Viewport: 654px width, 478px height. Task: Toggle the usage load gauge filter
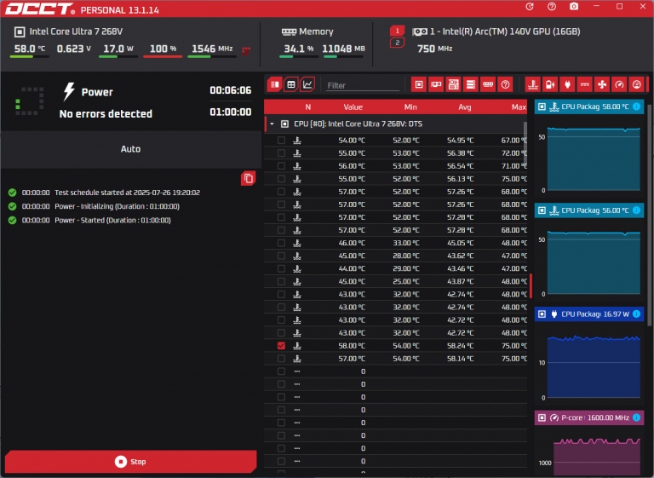click(x=636, y=84)
